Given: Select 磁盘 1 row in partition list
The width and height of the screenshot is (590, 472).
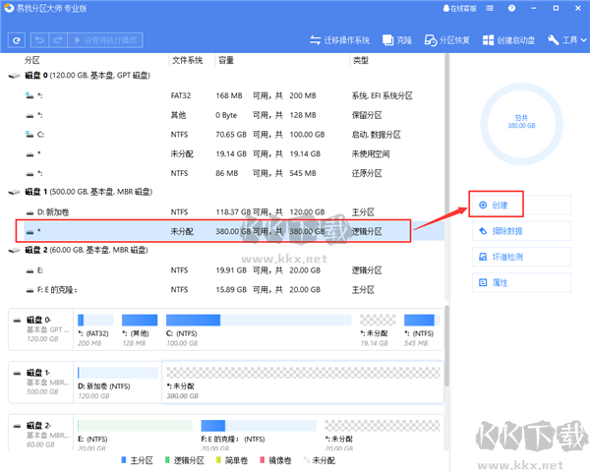Looking at the screenshot, I should pos(226,192).
